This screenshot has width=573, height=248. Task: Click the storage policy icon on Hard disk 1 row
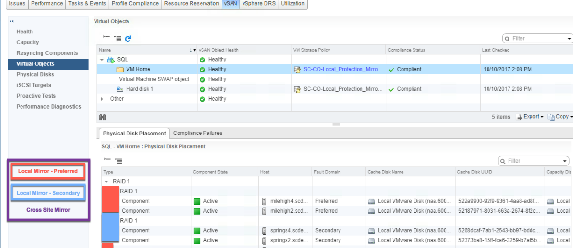click(x=297, y=89)
